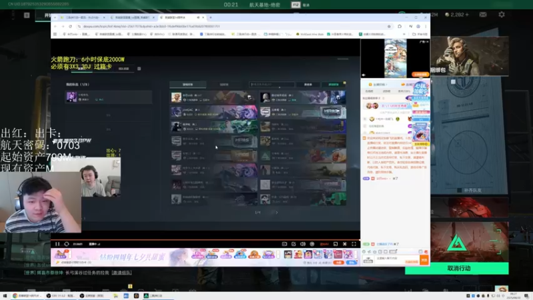Toggle picture-in-picture mini window icon
Viewport: 533px width, 300px height.
tap(336, 244)
